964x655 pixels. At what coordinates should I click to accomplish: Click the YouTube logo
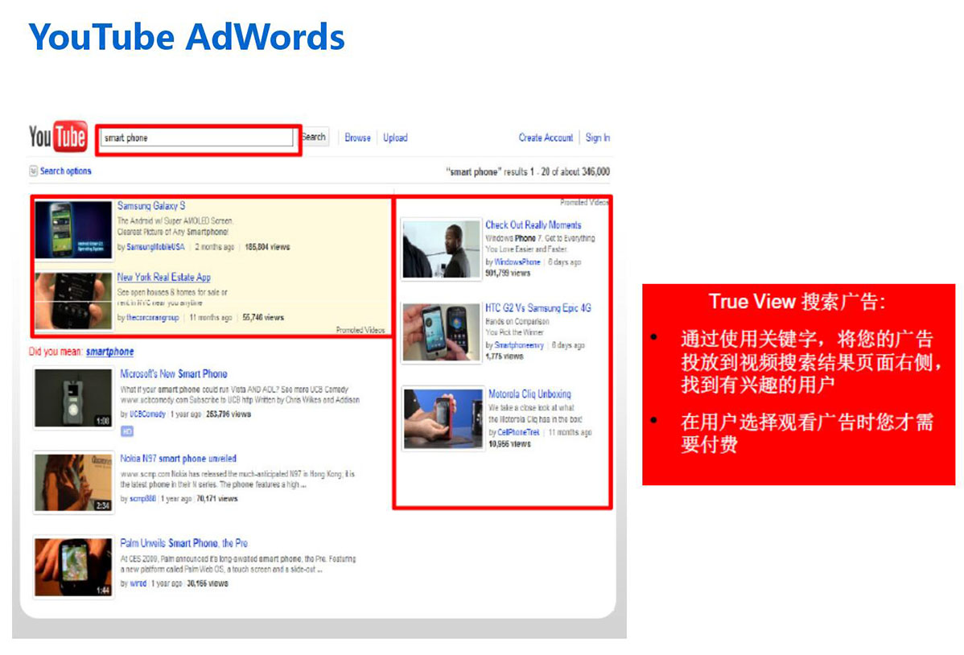tap(58, 137)
